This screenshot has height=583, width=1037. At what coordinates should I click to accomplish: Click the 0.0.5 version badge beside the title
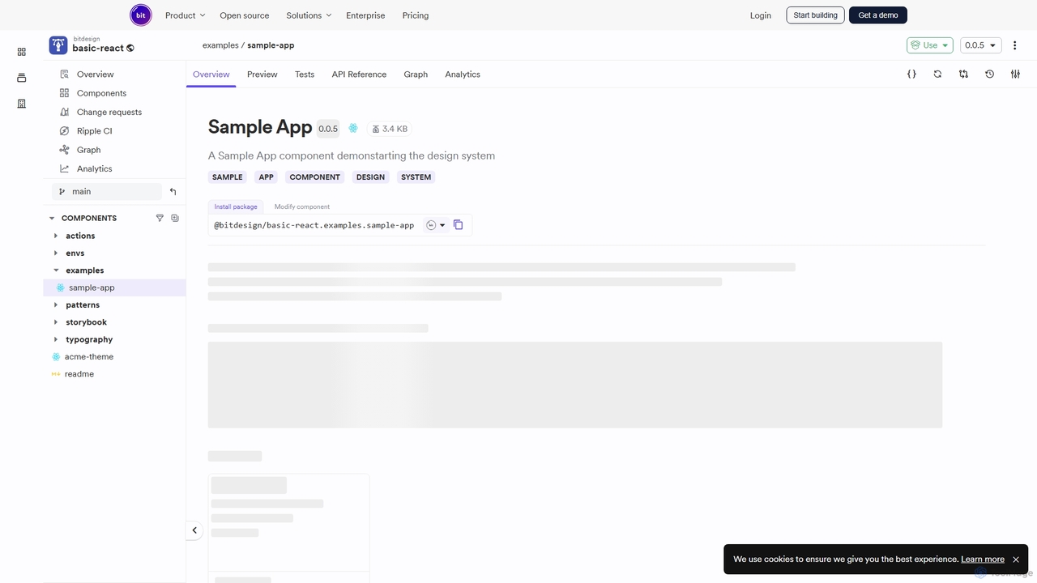tap(328, 129)
